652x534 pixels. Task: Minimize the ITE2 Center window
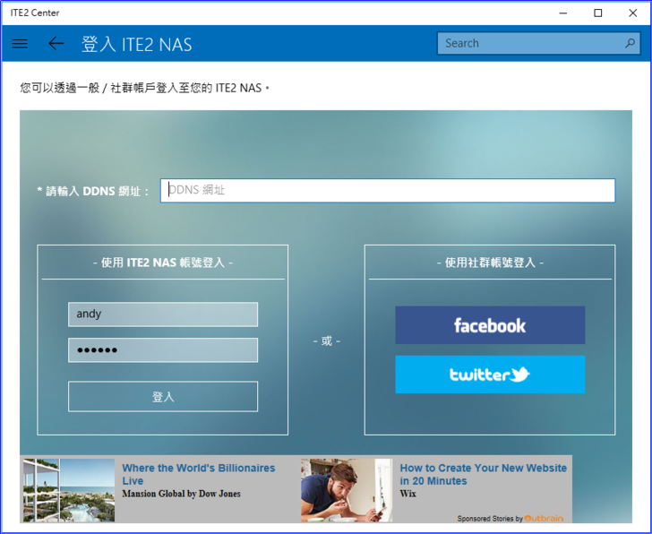coord(563,13)
